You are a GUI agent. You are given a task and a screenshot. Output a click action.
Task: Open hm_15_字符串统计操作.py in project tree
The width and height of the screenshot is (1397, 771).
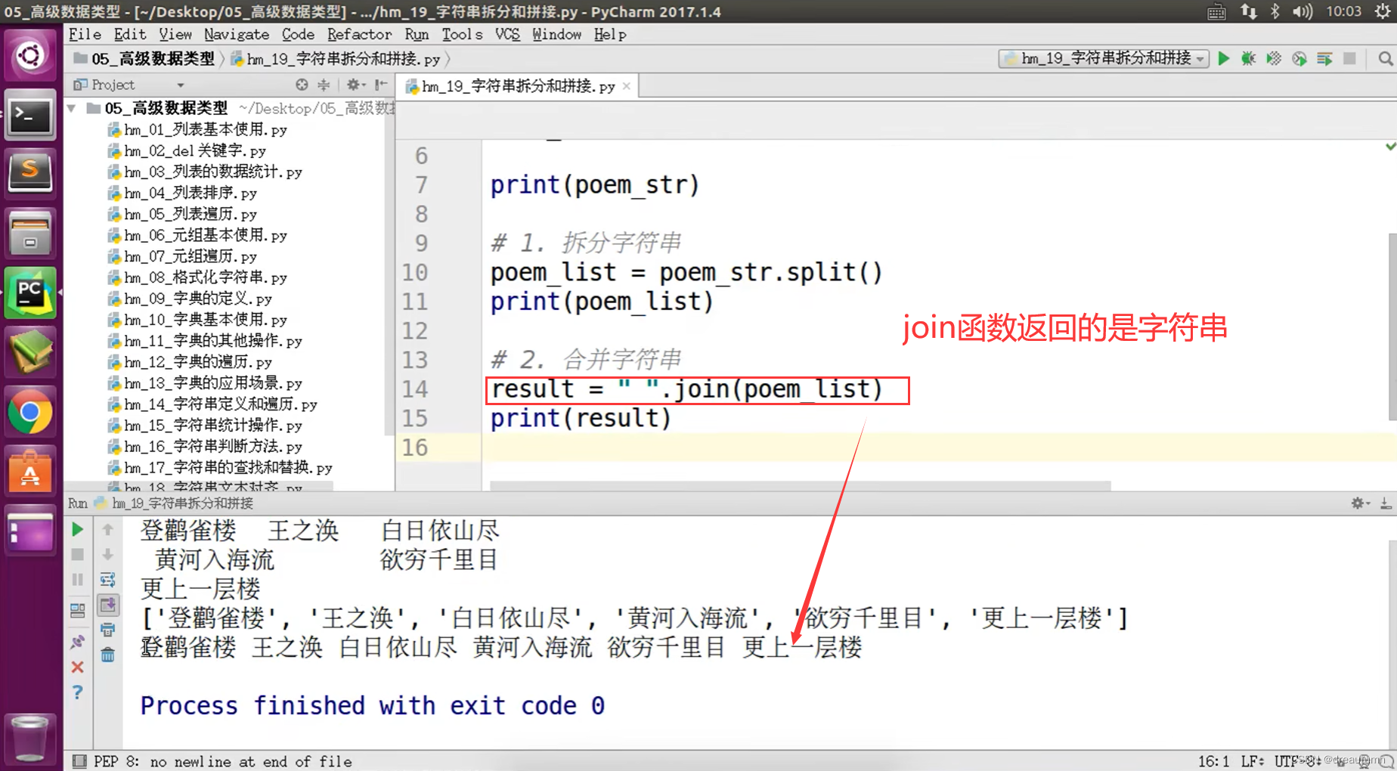[205, 426]
